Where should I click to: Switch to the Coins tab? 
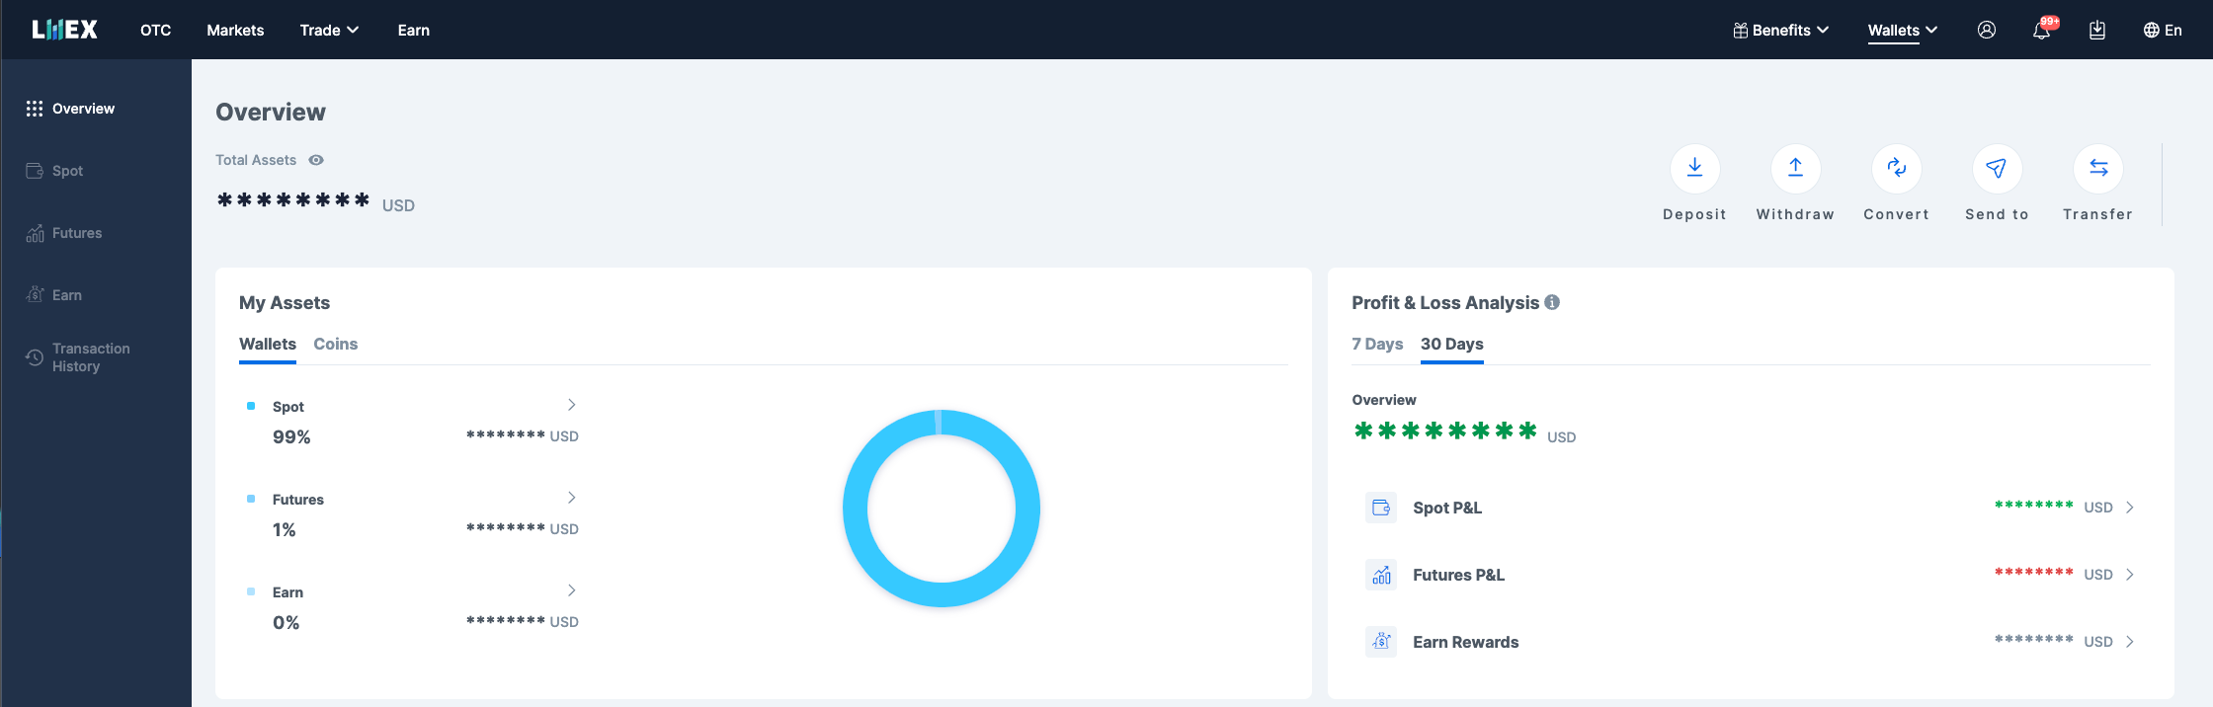(x=336, y=344)
